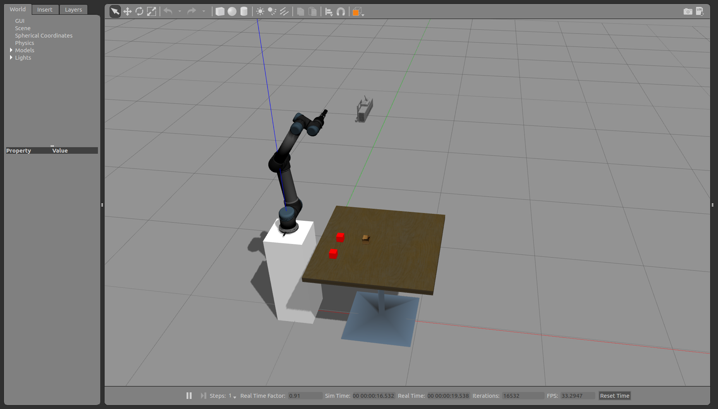
Task: Pause the simulation
Action: 189,395
